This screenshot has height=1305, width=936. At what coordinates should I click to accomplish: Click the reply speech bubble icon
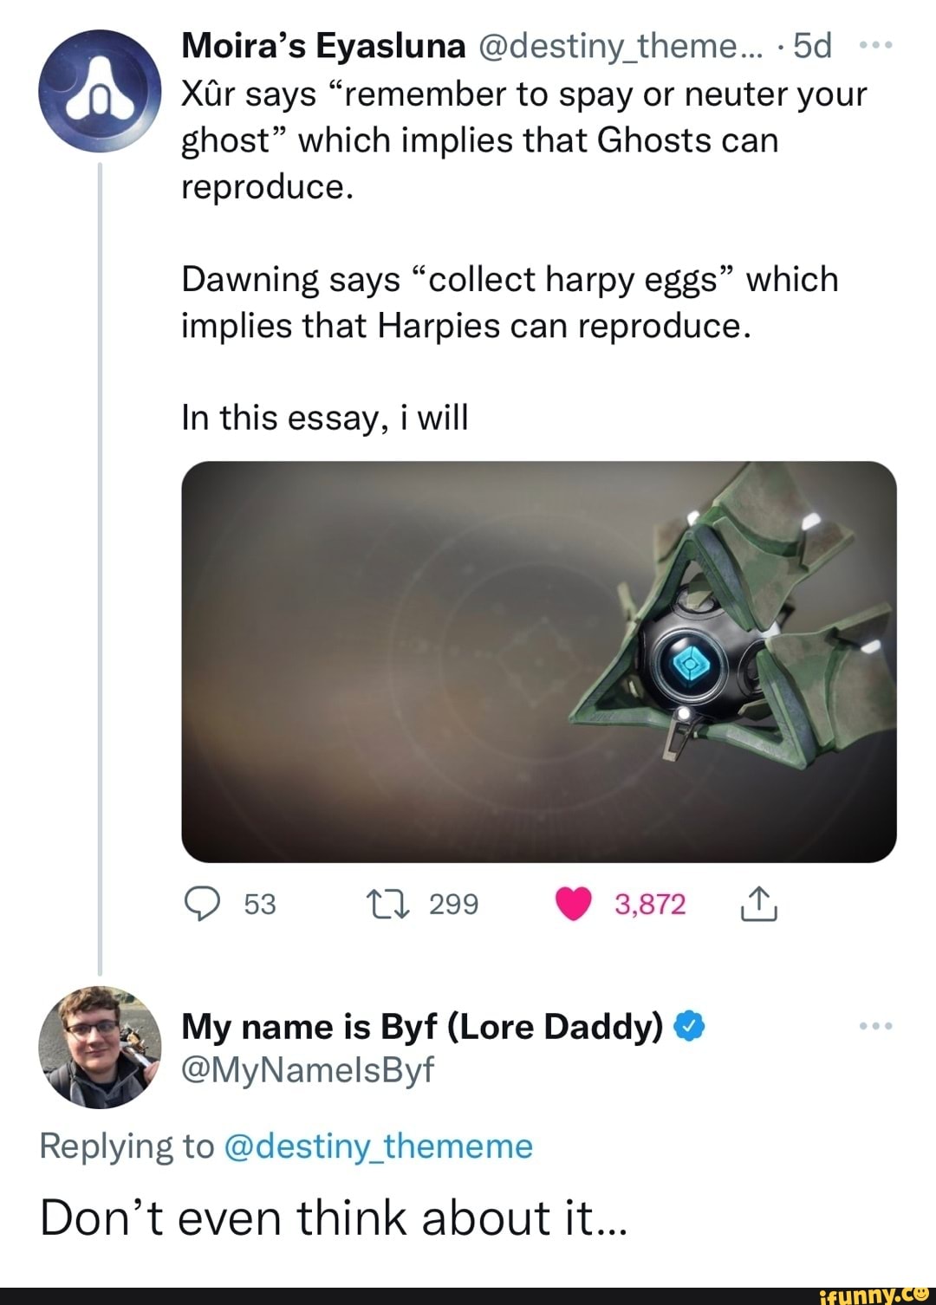point(204,905)
